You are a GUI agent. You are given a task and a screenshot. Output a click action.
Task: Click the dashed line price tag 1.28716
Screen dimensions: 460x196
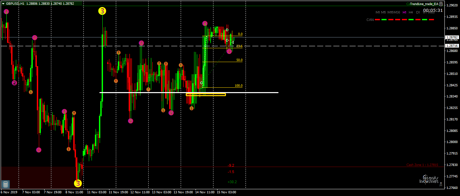pyautogui.click(x=452, y=46)
